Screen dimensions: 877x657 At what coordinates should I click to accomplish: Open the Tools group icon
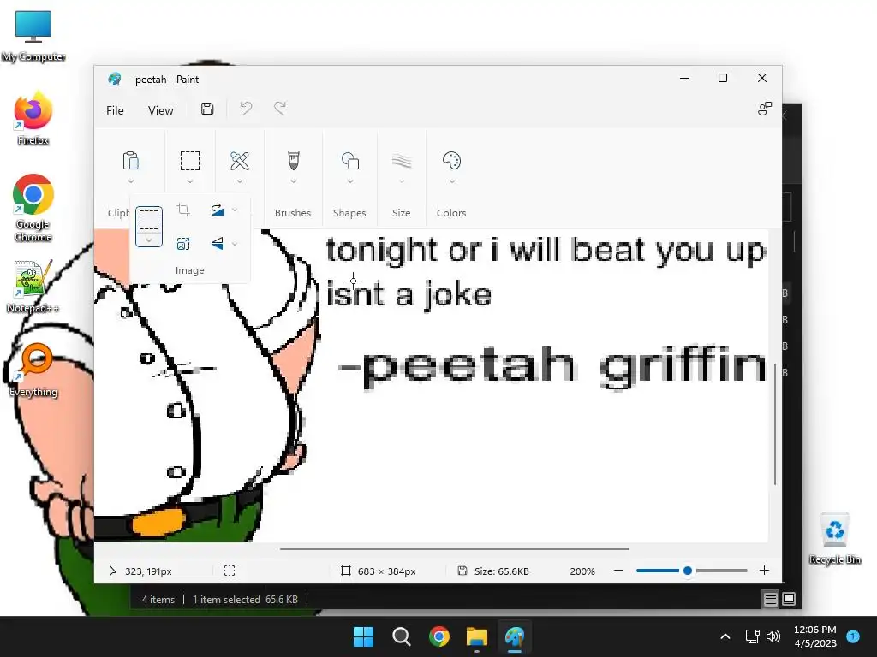click(x=240, y=161)
